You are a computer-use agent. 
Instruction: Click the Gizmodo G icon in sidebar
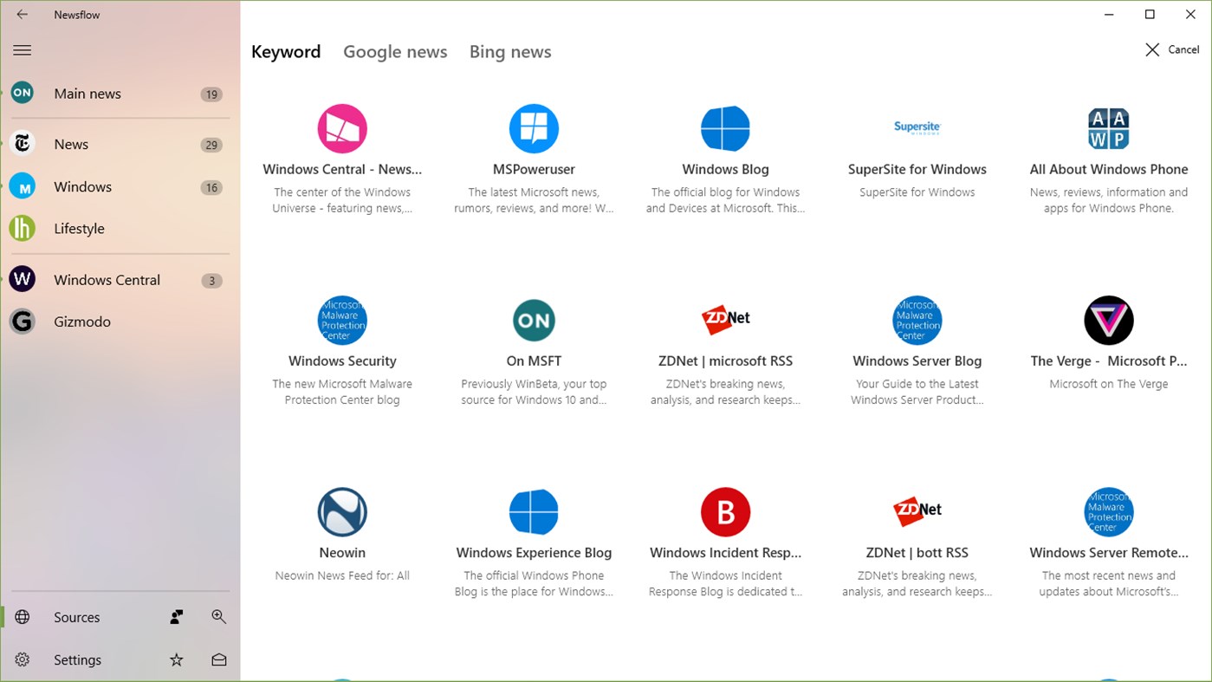click(22, 321)
